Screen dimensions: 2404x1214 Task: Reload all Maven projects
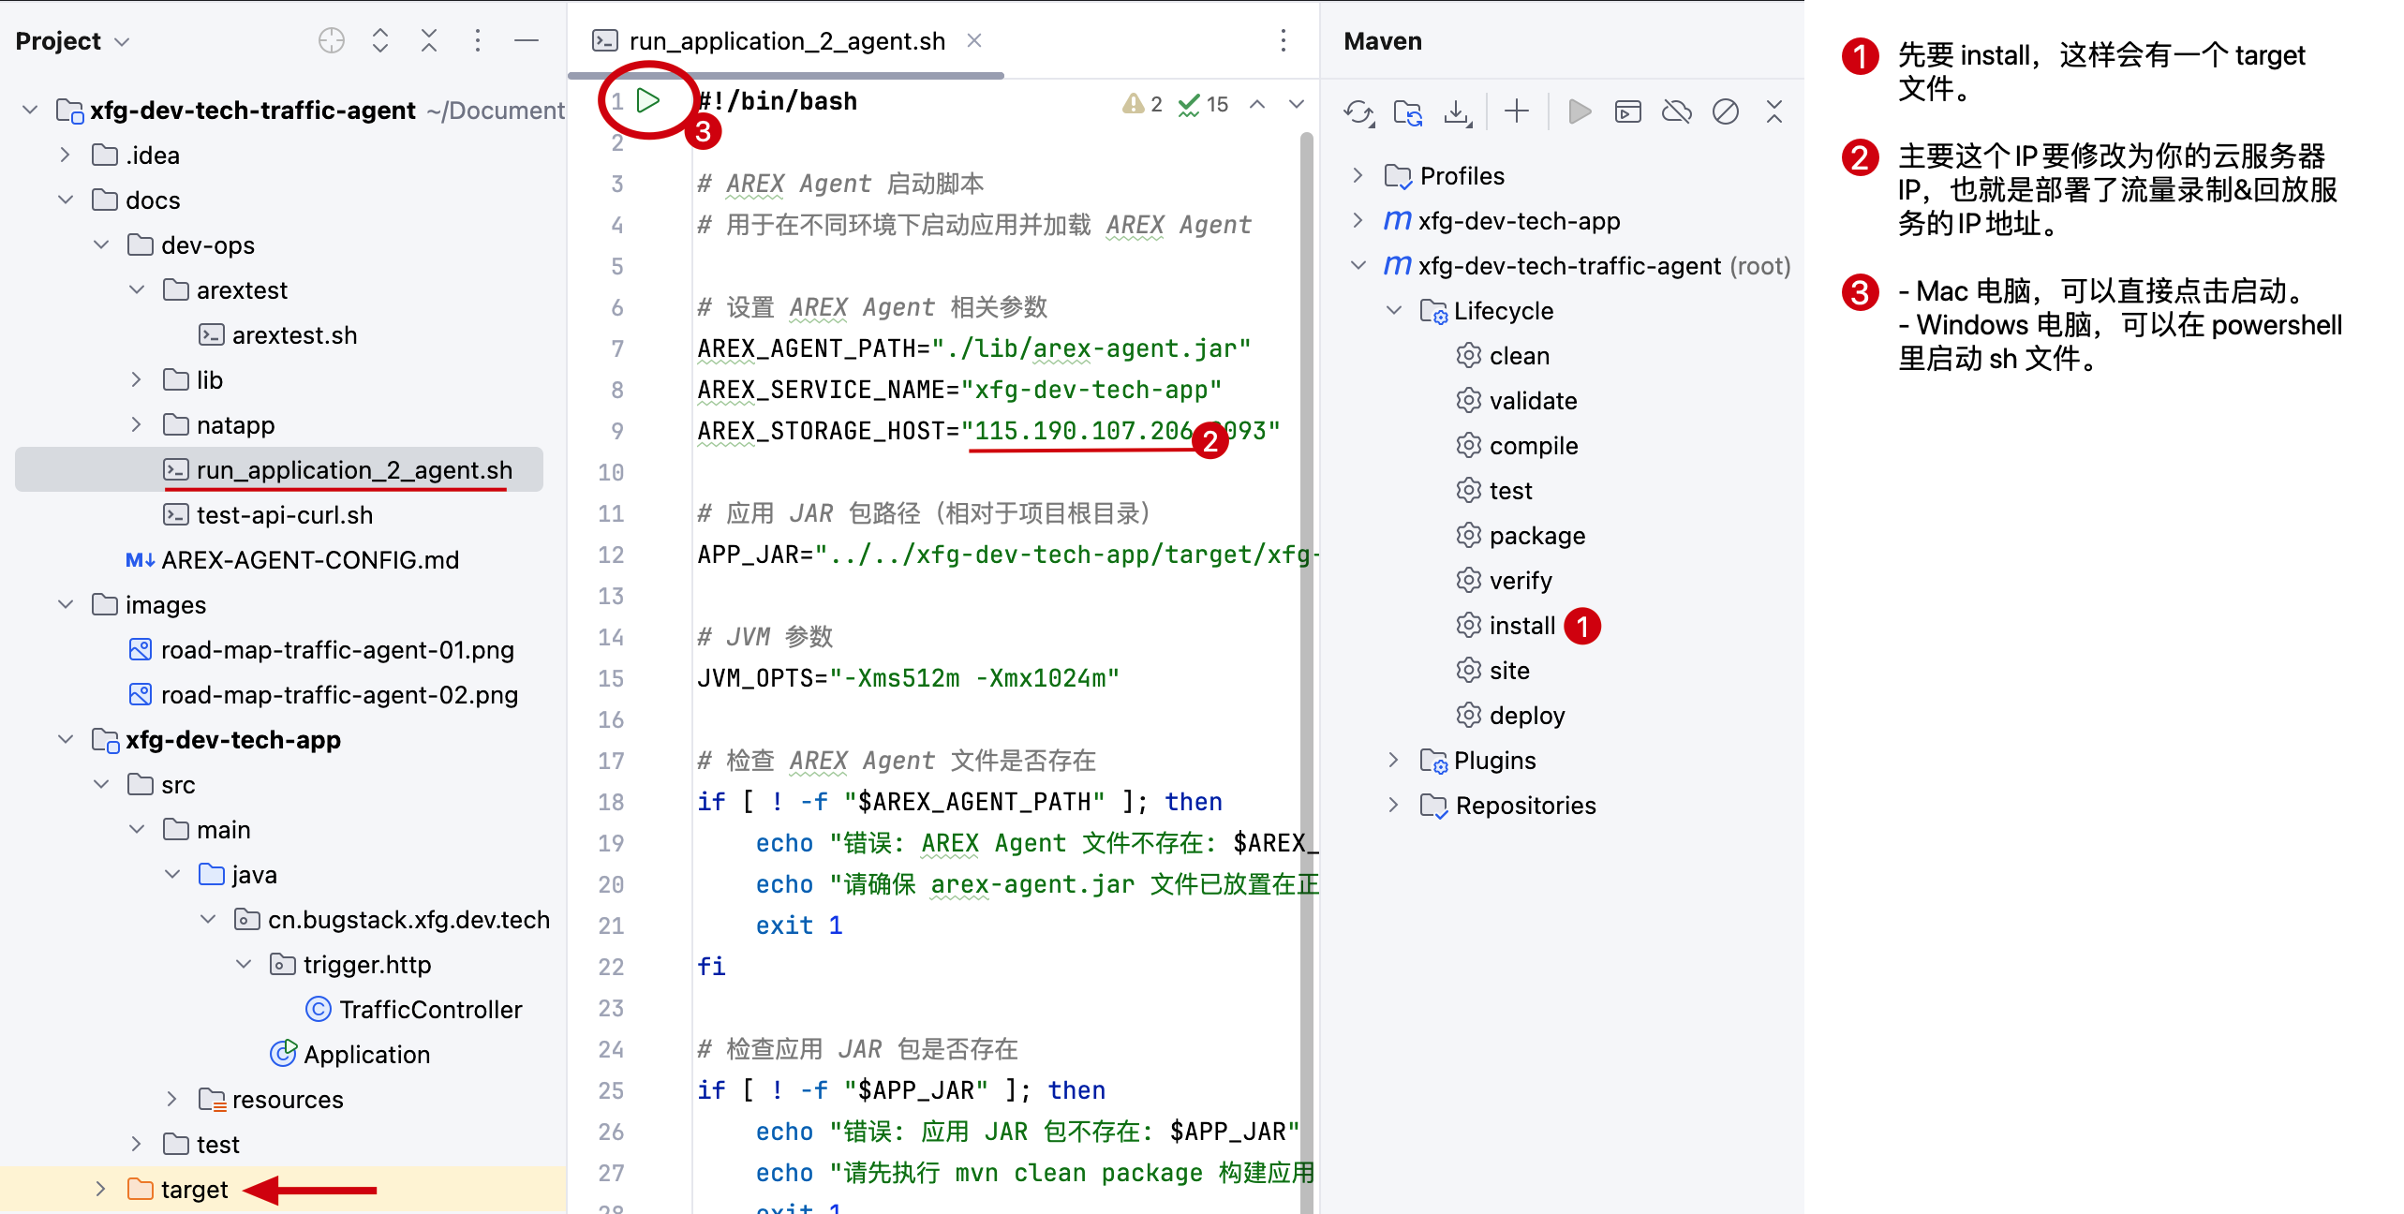(x=1359, y=111)
